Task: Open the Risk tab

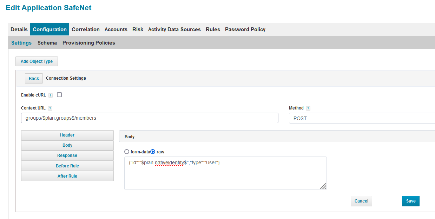Action: pyautogui.click(x=138, y=29)
